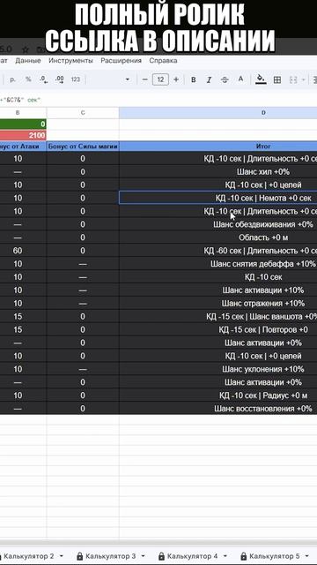Screen dimensions: 317x565
Task: Click the lock icon on Калькулятор 5
Action: [x=243, y=556]
